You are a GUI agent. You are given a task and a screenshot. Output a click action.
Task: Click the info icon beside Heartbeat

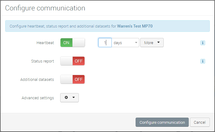point(202,43)
